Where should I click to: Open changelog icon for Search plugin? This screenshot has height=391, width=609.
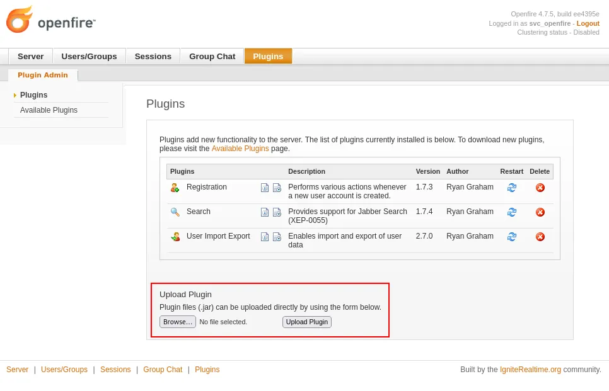coord(277,212)
